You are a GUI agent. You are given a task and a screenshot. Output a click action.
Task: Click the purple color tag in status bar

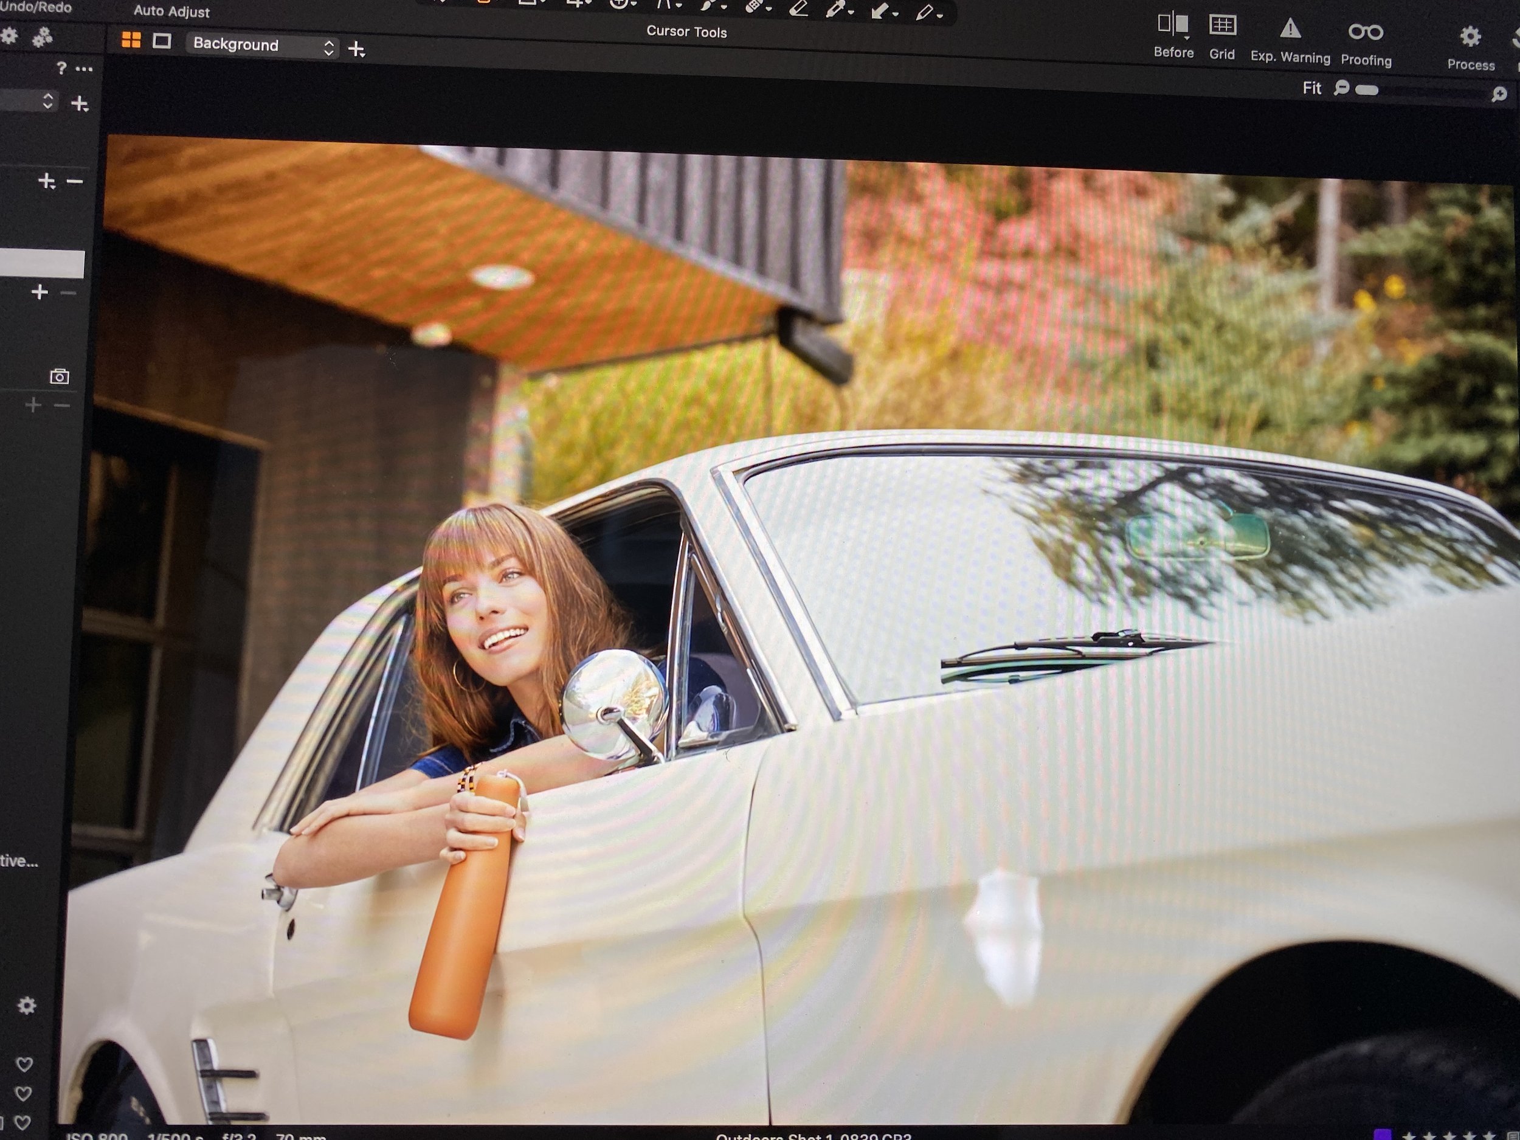pos(1382,1135)
